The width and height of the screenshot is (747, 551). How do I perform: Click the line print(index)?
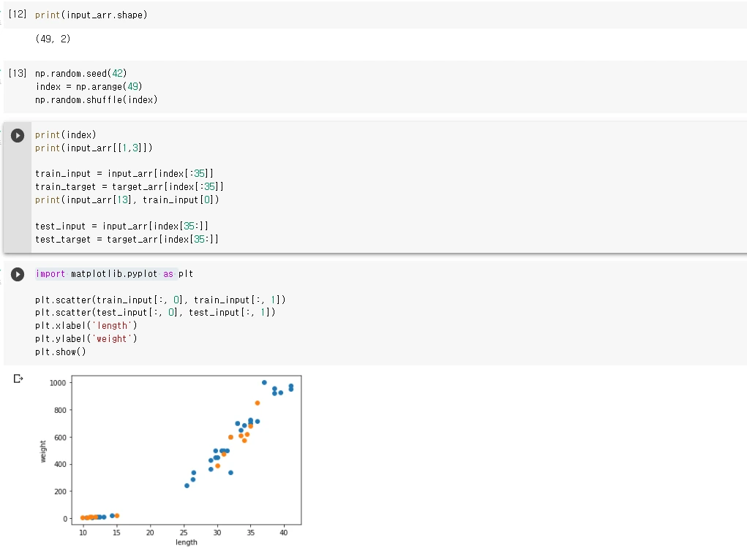point(66,134)
